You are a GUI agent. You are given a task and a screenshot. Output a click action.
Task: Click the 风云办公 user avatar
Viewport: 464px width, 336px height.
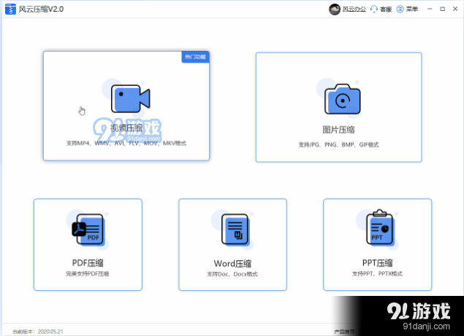pos(334,9)
